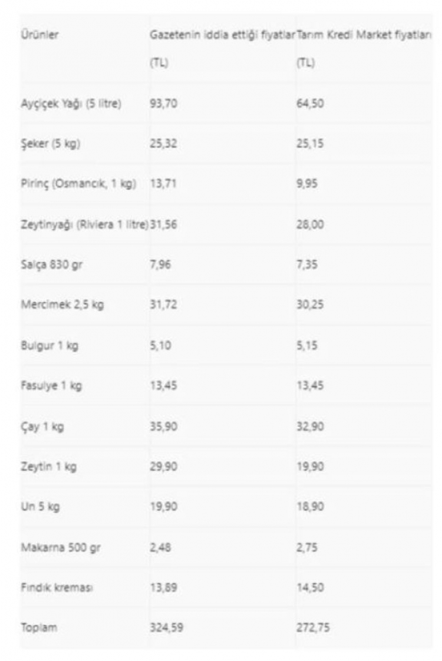Viewport: 442px width, 661px height.
Task: Click Gazetenin iddia ettiği fiyatlar header
Action: 222,35
